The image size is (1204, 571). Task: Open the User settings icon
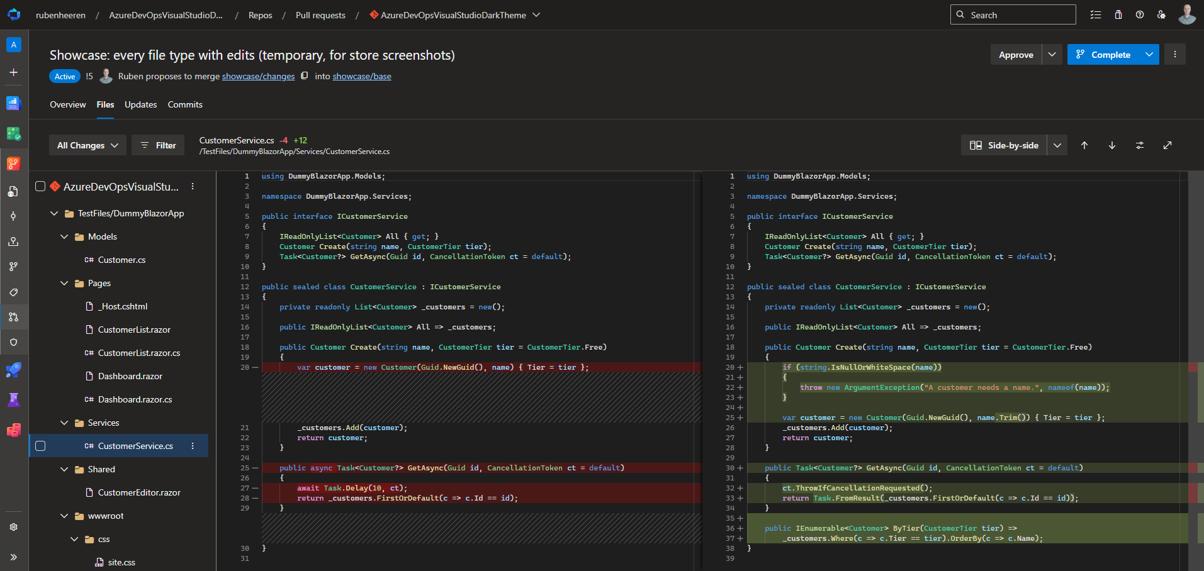point(1161,14)
